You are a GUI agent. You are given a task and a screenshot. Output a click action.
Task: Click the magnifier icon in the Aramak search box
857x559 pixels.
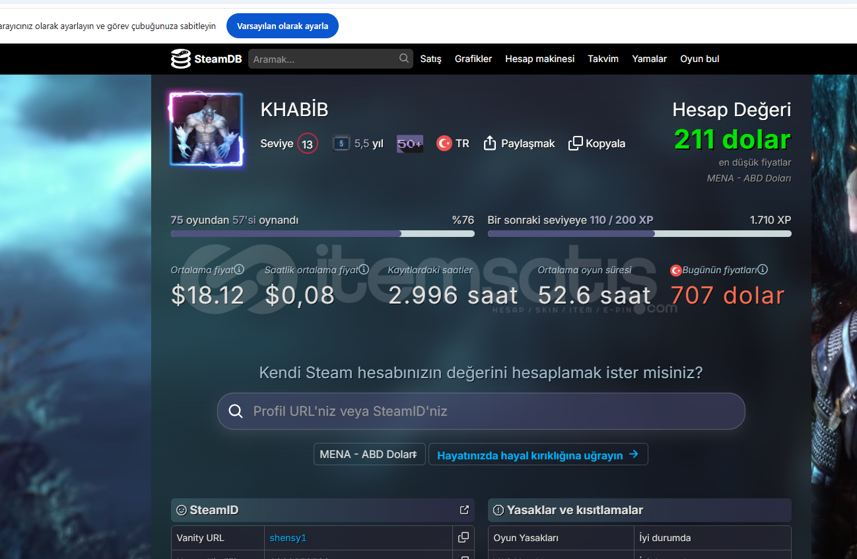[x=404, y=58]
